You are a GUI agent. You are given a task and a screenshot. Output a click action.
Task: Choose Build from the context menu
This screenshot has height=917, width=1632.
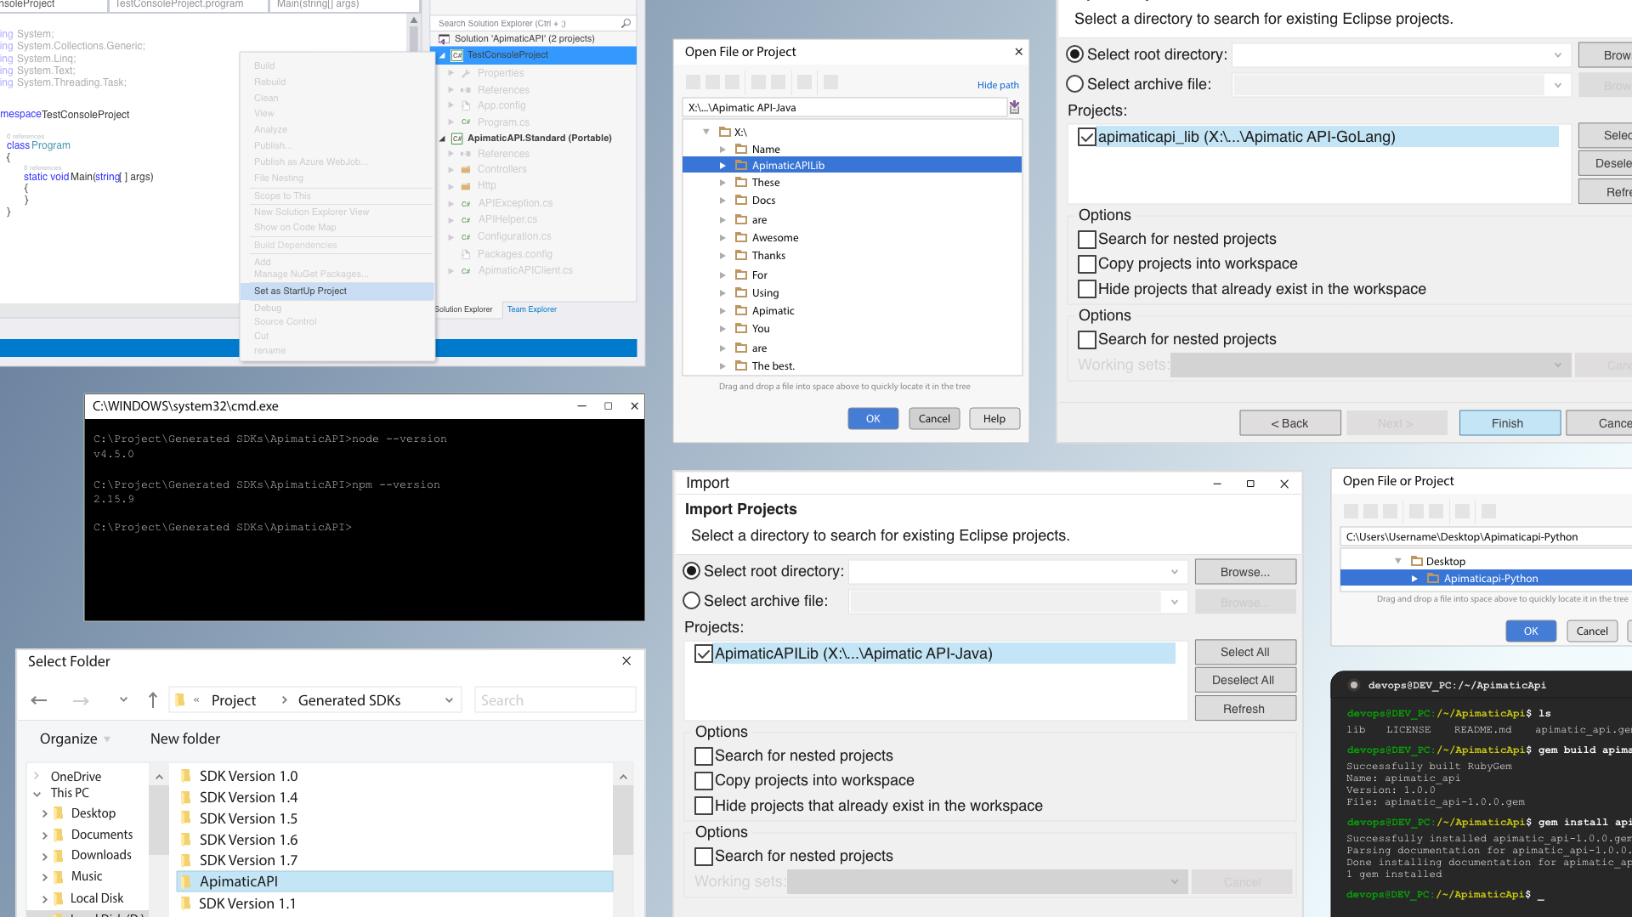pyautogui.click(x=264, y=65)
